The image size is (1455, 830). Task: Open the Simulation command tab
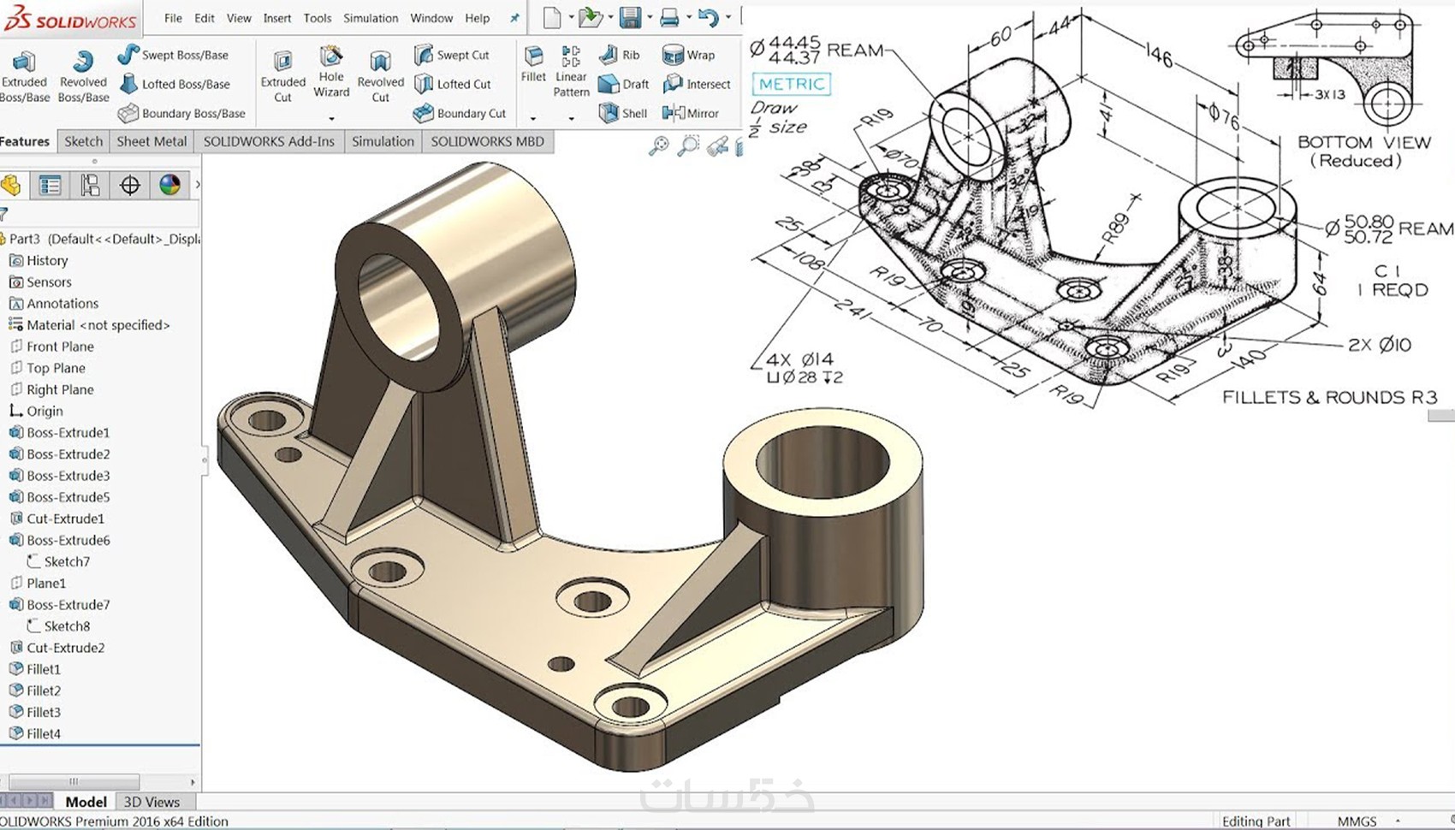(383, 141)
